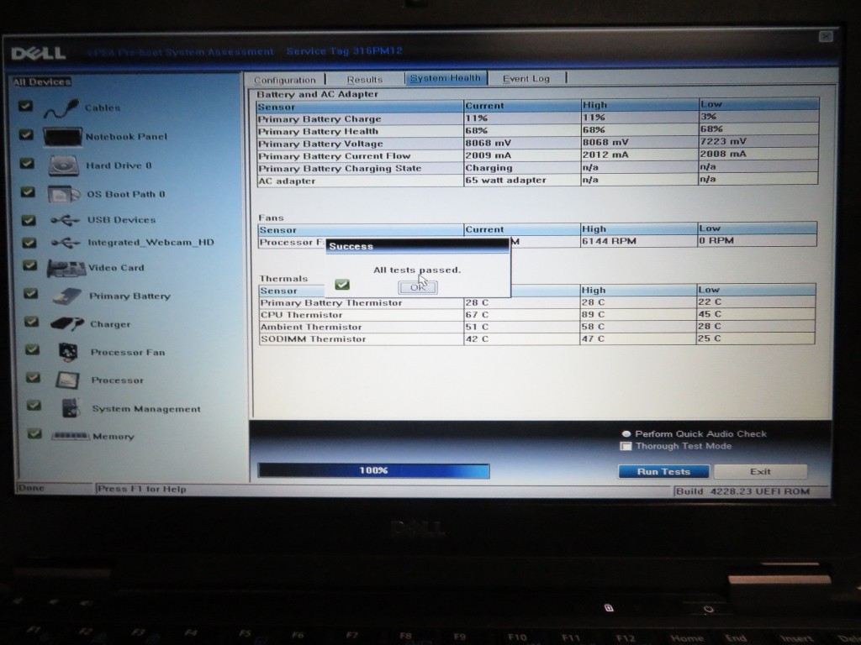Click the 89 C CPU high value
This screenshot has height=645, width=861.
pyautogui.click(x=594, y=314)
